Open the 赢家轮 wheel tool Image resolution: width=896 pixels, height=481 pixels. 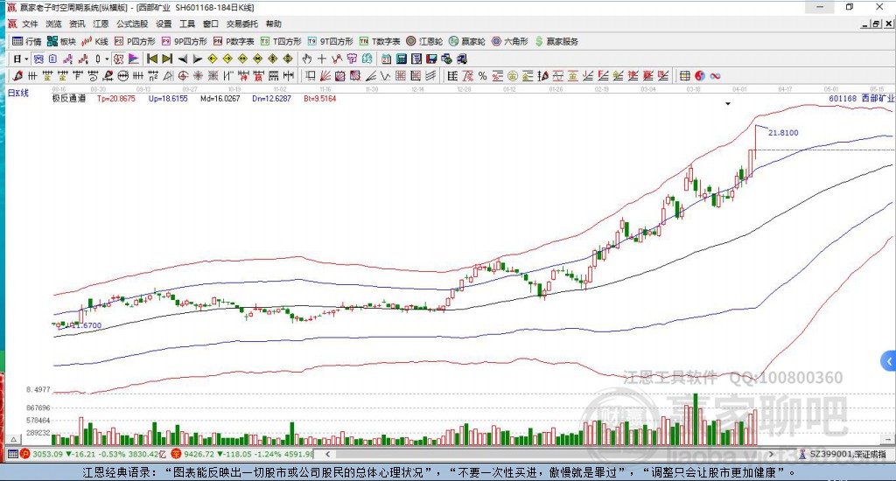tap(467, 41)
